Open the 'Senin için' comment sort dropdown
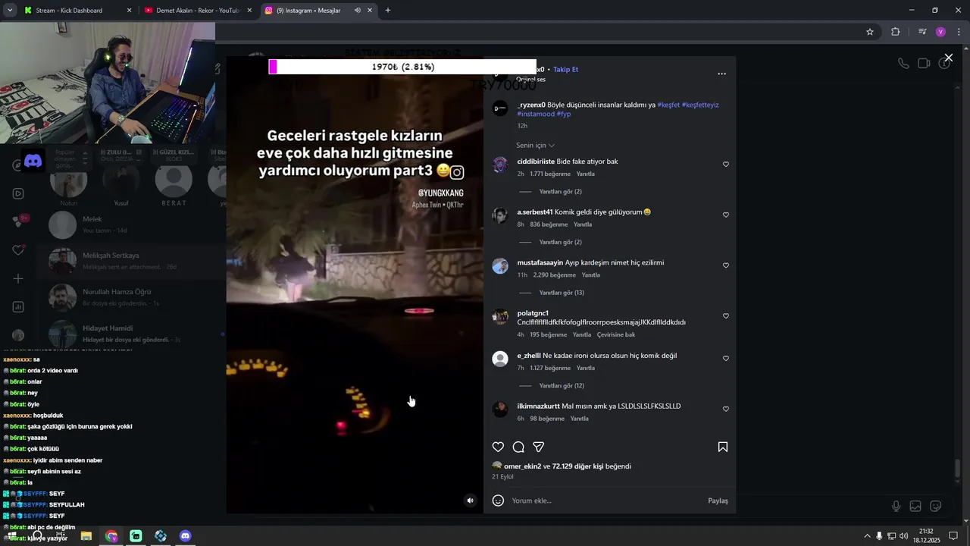The height and width of the screenshot is (546, 970). point(535,146)
